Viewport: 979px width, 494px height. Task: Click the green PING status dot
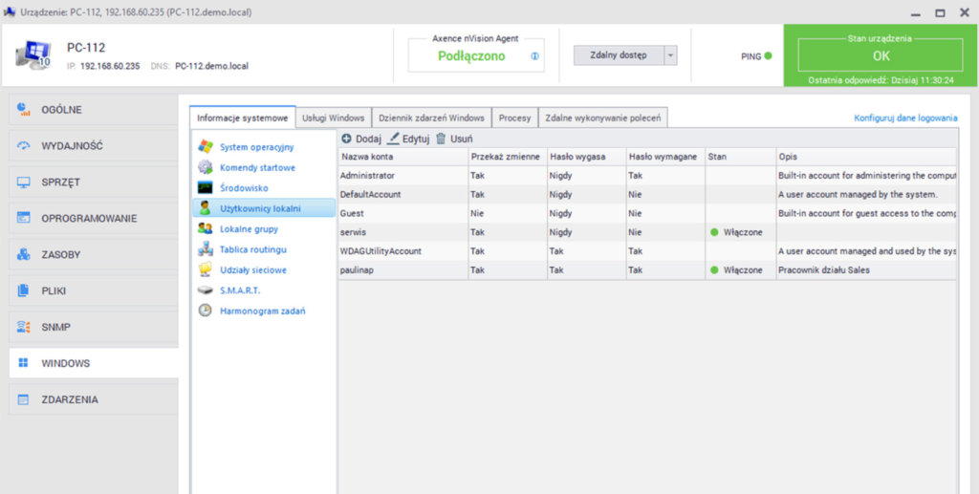point(768,55)
